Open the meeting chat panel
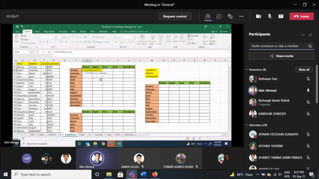The width and height of the screenshot is (319, 179). (219, 16)
